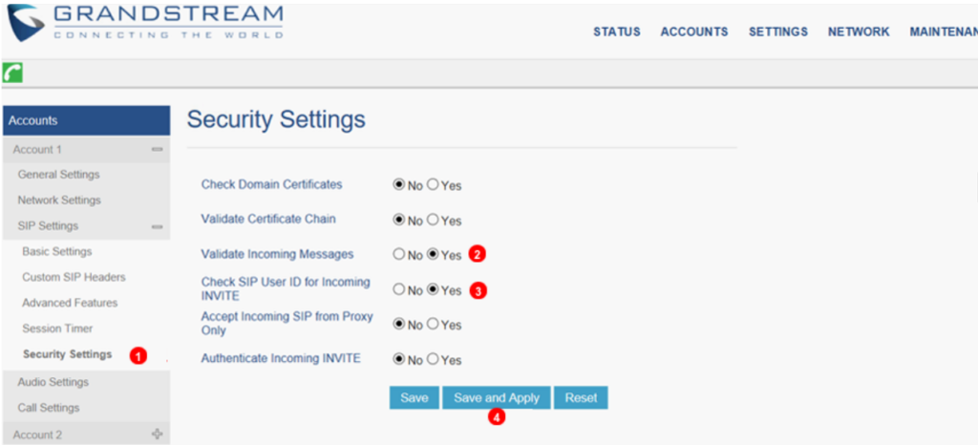The image size is (978, 445).
Task: Click the Save and Apply button
Action: pos(496,398)
